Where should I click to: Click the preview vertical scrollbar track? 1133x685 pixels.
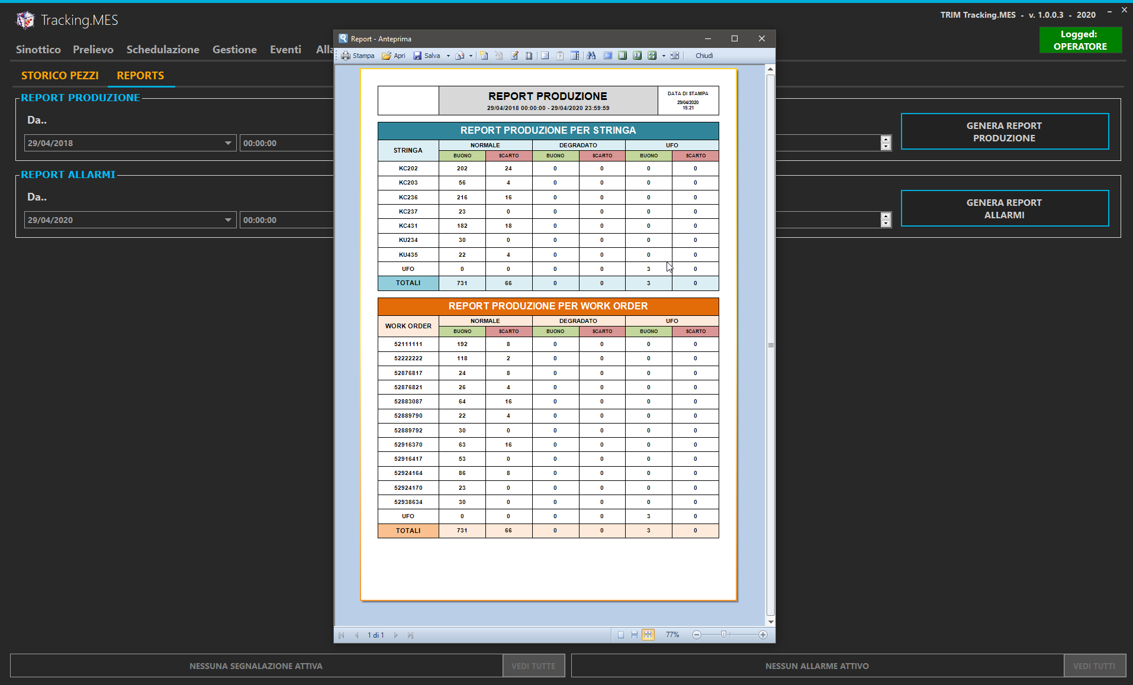pyautogui.click(x=771, y=345)
